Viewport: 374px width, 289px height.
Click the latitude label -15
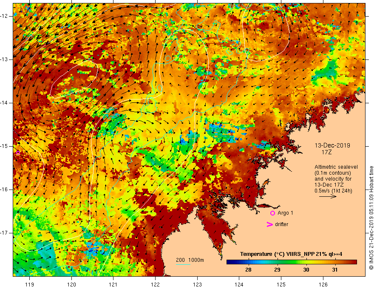tap(5, 146)
